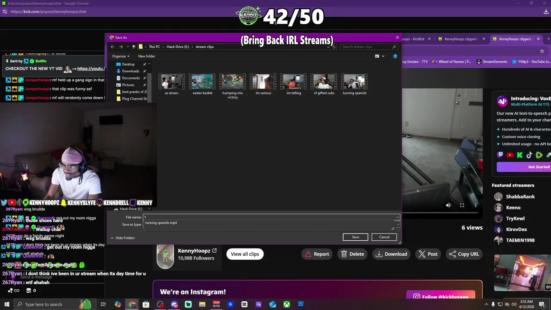Collapse folders with Hide Folders
551x310 pixels.
[123, 238]
